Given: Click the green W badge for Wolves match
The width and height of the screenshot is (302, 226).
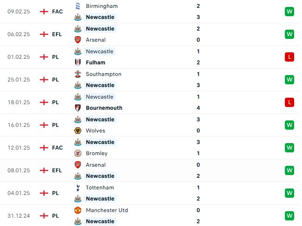Looking at the screenshot, I should [289, 125].
